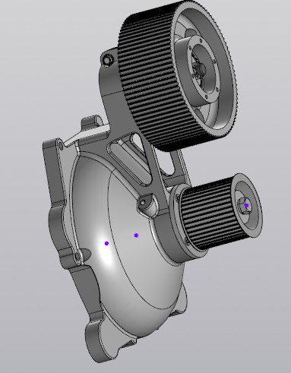Click the mounting hole near the top of bracket
This screenshot has width=291, height=373.
click(106, 60)
